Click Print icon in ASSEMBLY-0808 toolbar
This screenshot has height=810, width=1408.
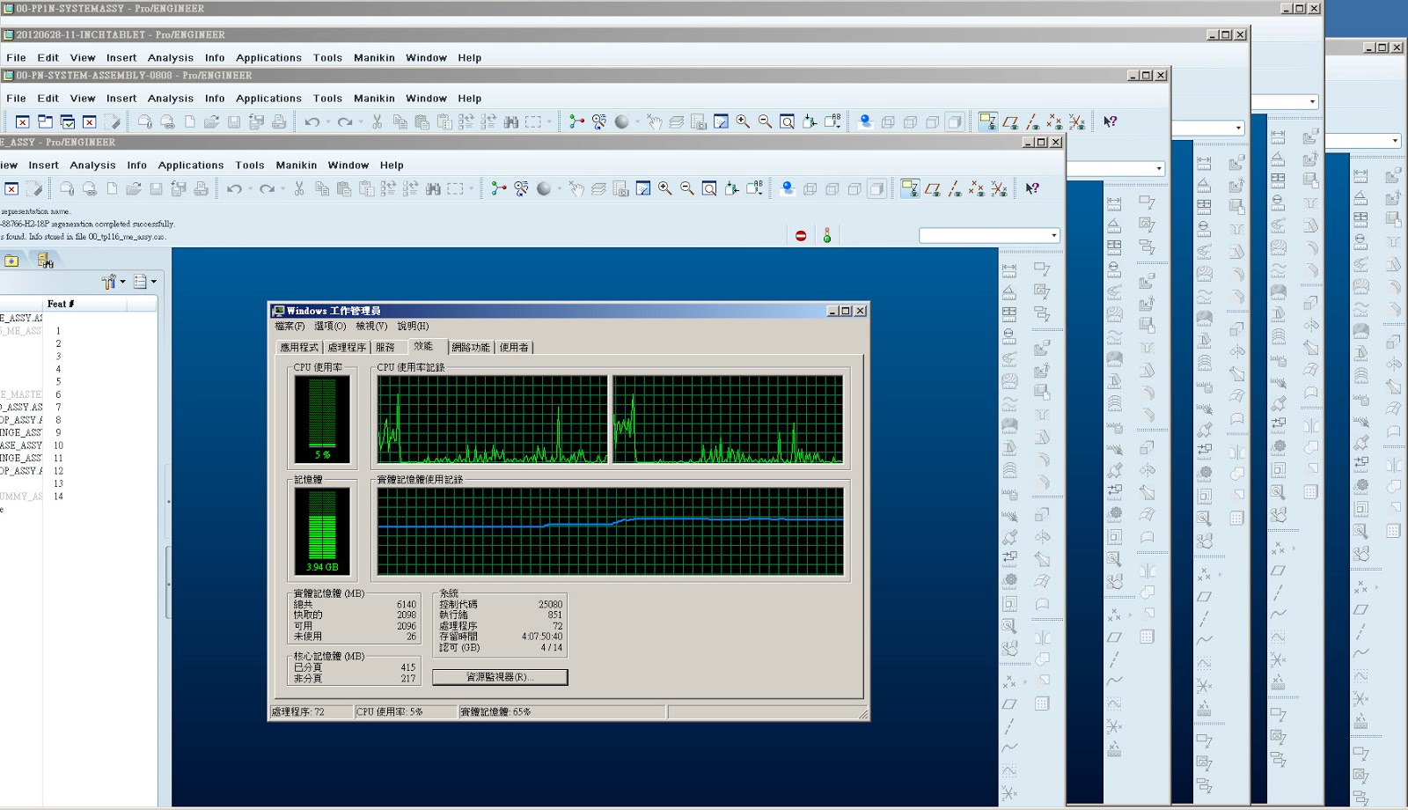[x=279, y=121]
